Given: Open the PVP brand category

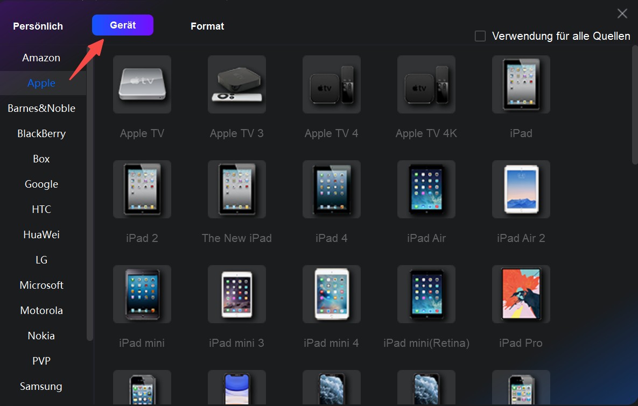Looking at the screenshot, I should coord(41,361).
